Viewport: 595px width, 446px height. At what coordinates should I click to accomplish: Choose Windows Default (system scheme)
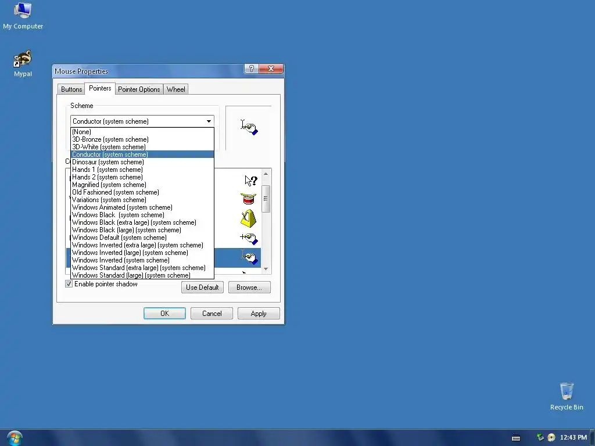pos(142,238)
